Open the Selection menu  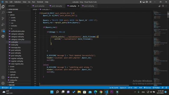(x=18, y=2)
